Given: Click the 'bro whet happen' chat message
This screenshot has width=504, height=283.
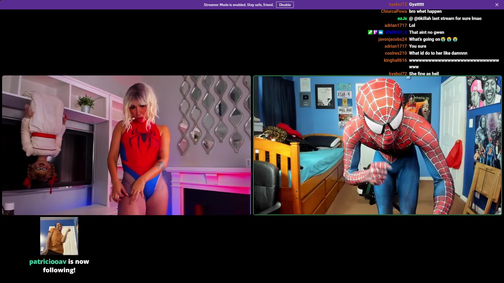Looking at the screenshot, I should 425,11.
